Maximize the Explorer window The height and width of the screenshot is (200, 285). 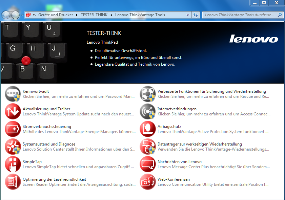click(x=264, y=3)
